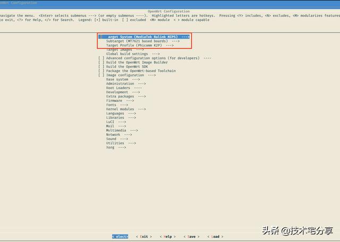Expand Fonts submenu
Viewport: 340px width, 242px height.
point(117,105)
